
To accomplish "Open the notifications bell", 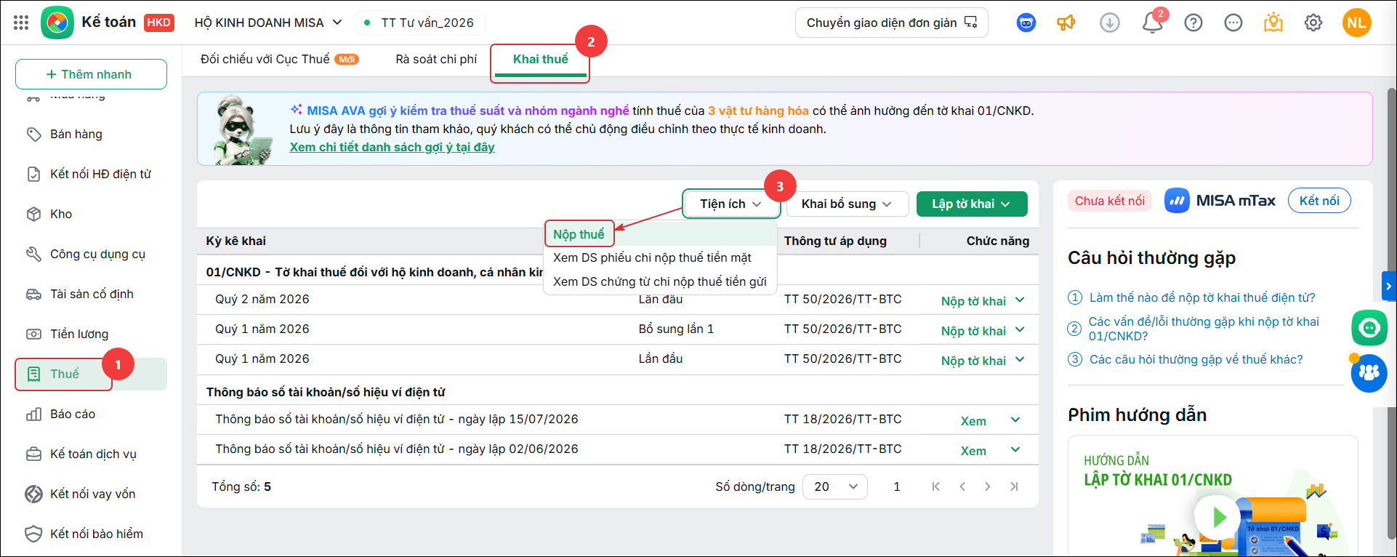I will (x=1153, y=23).
